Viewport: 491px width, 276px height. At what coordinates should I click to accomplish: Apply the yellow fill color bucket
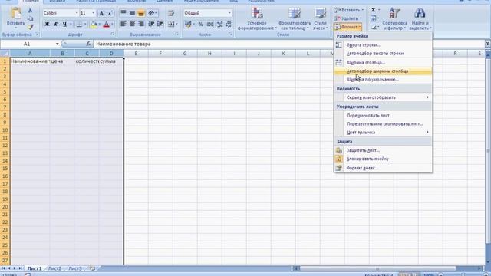click(94, 24)
